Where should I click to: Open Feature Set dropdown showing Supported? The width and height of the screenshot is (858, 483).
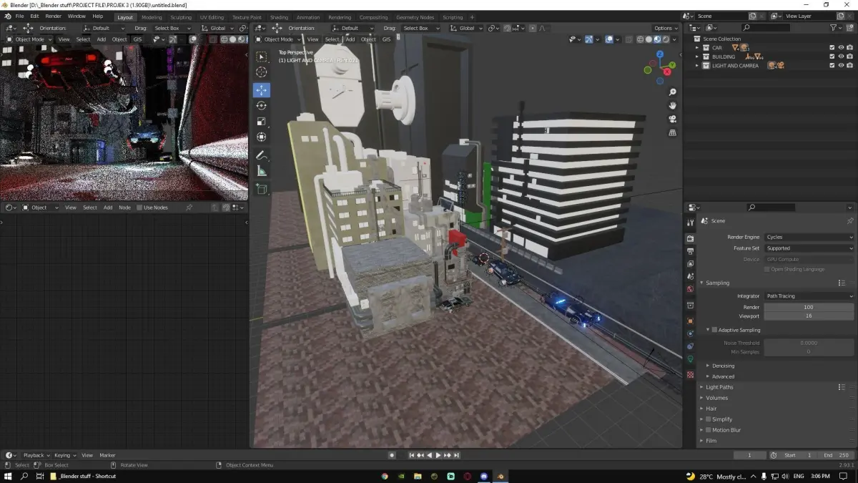tap(809, 248)
